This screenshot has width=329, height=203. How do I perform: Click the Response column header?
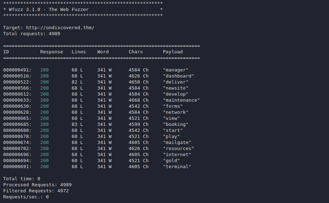tap(51, 52)
